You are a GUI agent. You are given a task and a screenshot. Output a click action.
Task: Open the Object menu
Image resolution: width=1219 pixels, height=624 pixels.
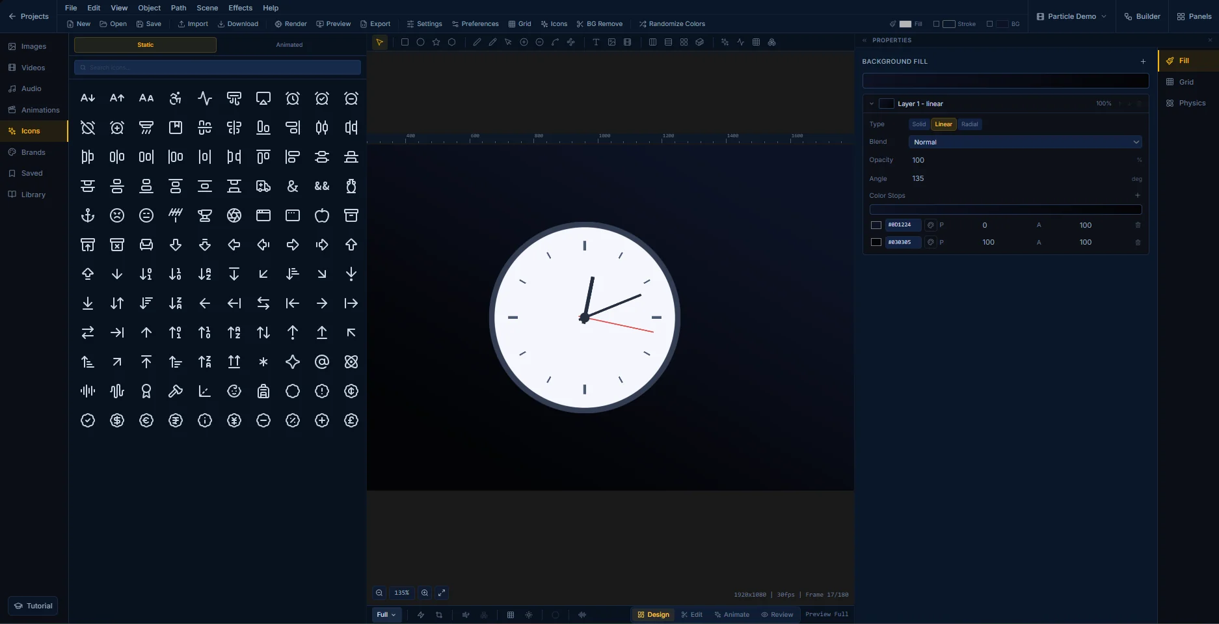click(x=149, y=8)
